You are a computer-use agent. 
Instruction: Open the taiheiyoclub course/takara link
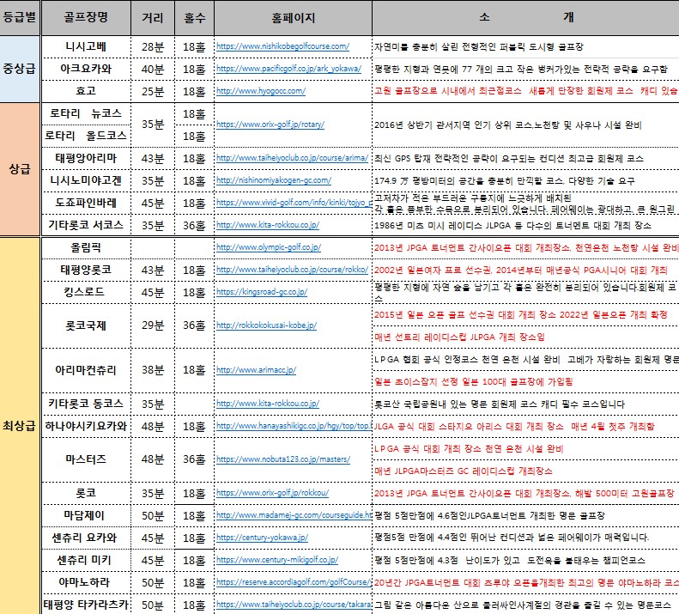coord(294,605)
